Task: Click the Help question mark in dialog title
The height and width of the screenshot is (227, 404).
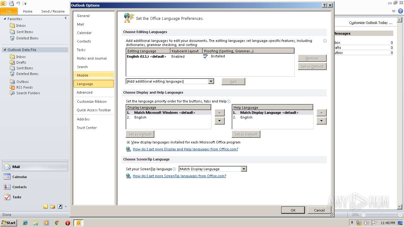Action: (324, 5)
